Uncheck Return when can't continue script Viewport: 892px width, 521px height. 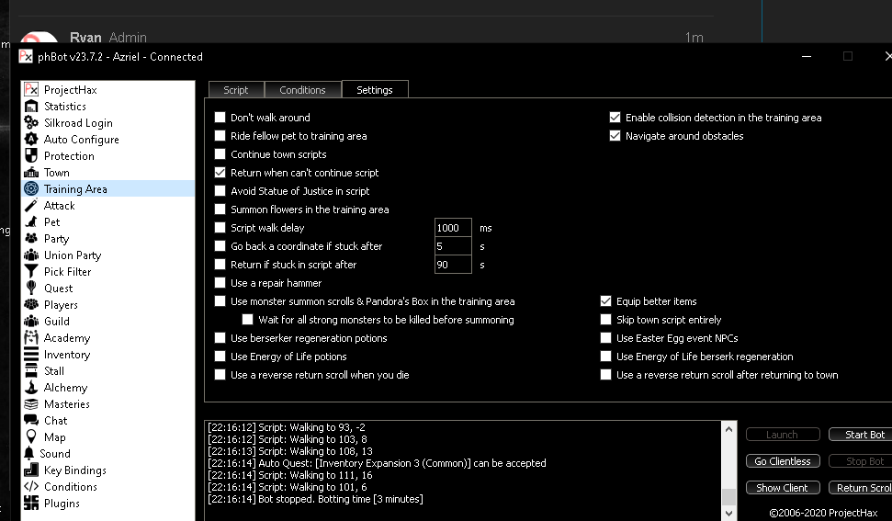point(220,173)
